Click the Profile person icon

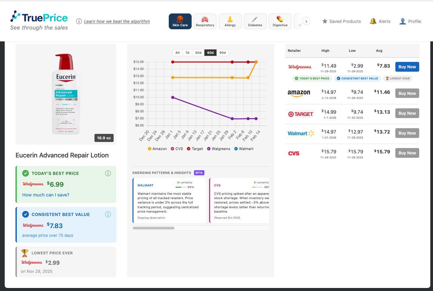tap(402, 21)
